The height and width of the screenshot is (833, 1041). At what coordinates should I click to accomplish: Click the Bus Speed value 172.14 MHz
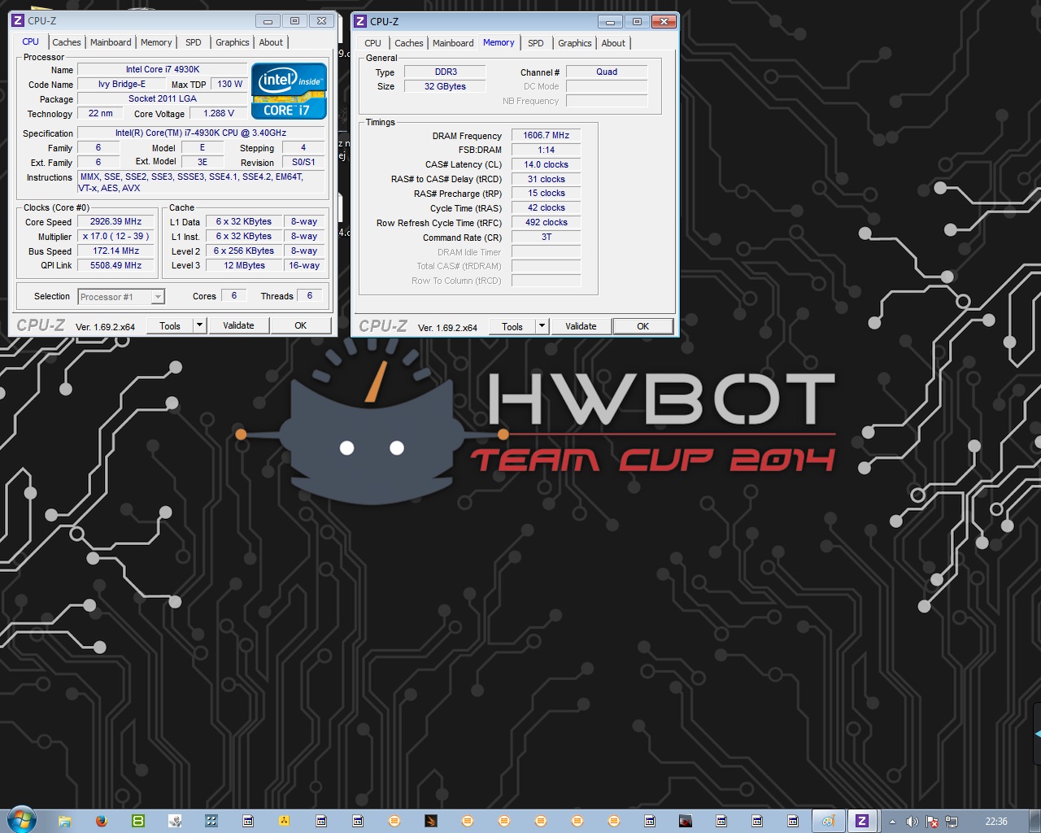pos(116,251)
